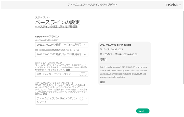184x117 pixels.
Task: Click the HPEドライバーとソフトウェア label in the toggle box
Action: (54, 74)
